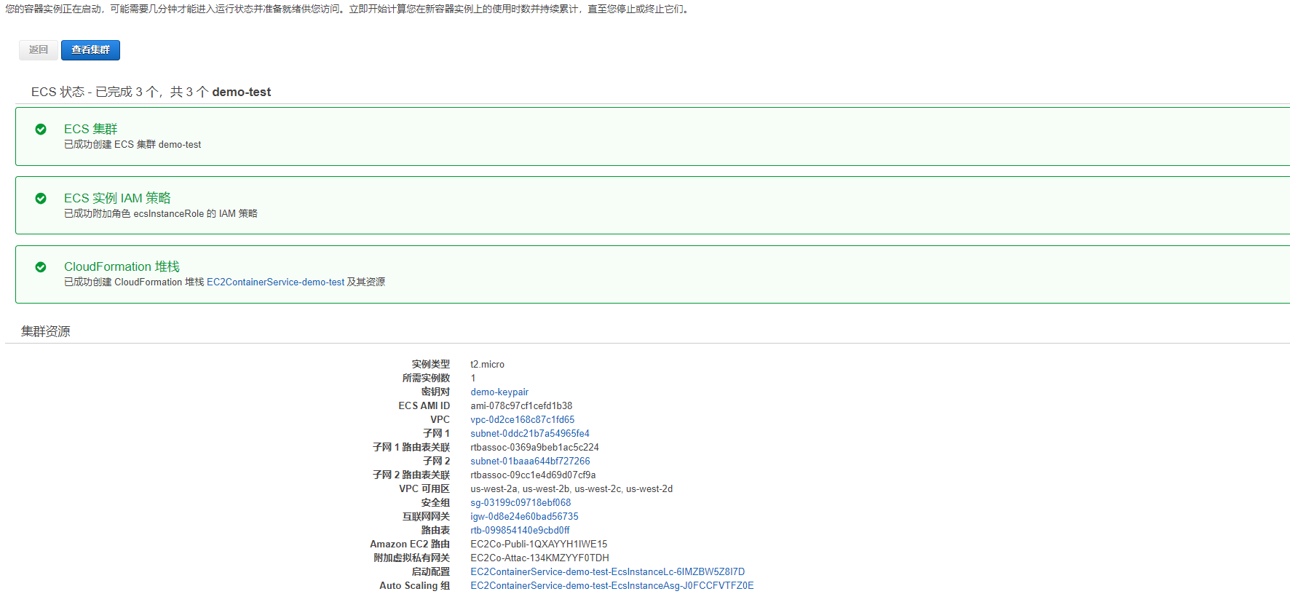Click the AMI ID ami-078c97cf1cefd1b38

pyautogui.click(x=521, y=405)
